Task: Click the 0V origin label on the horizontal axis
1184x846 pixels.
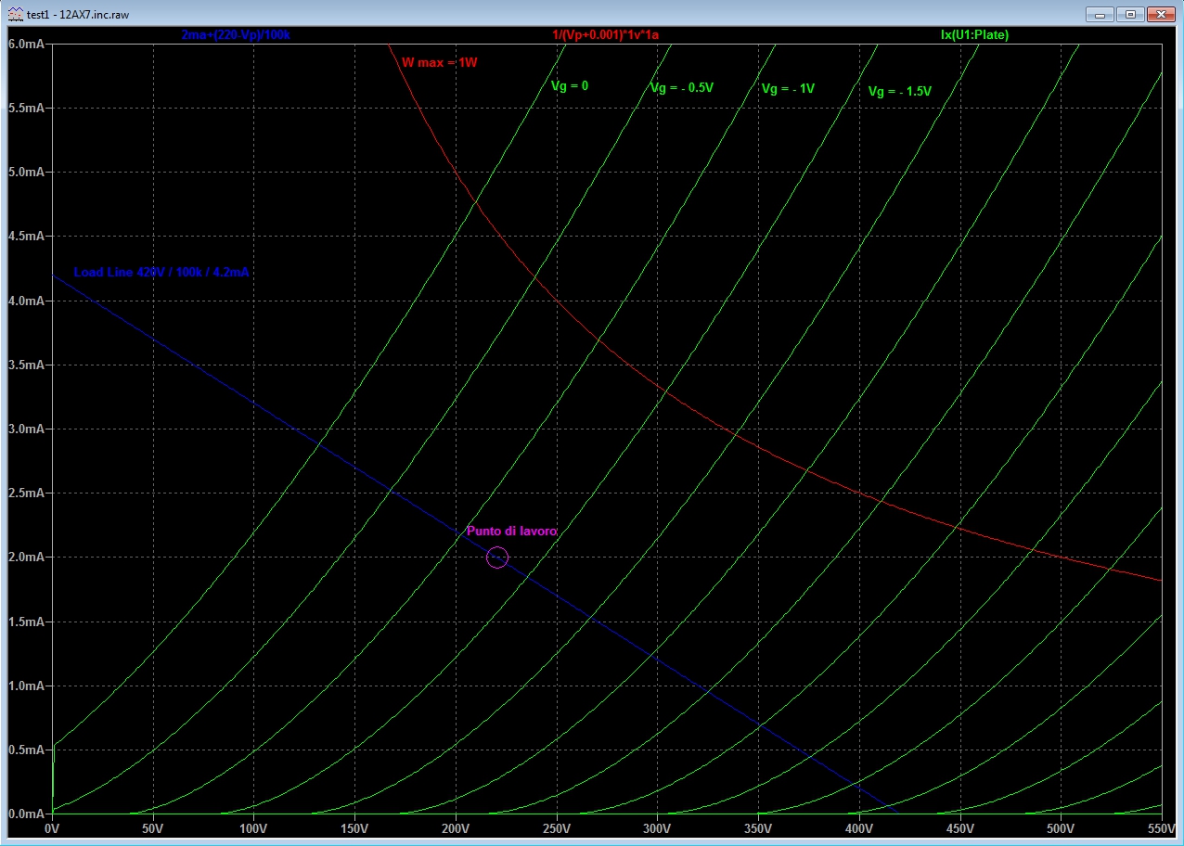Action: click(x=52, y=827)
